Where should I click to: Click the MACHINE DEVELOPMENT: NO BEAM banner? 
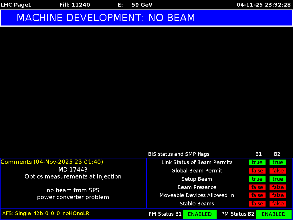pyautogui.click(x=106, y=18)
